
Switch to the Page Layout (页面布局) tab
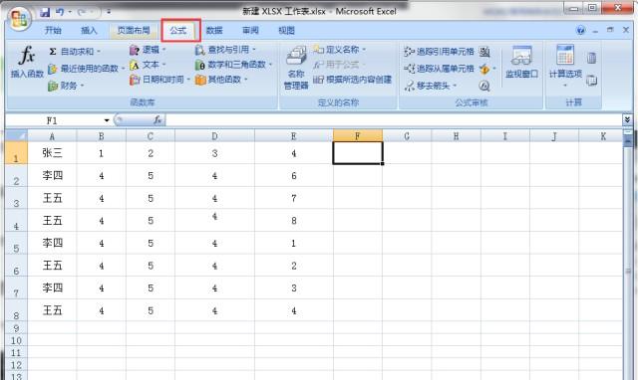134,30
